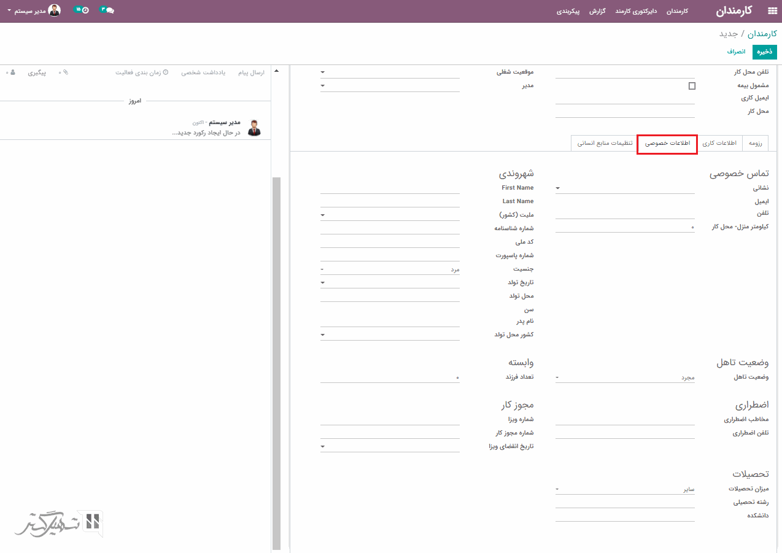Click the First Name input field
The height and width of the screenshot is (553, 782).
click(390, 188)
